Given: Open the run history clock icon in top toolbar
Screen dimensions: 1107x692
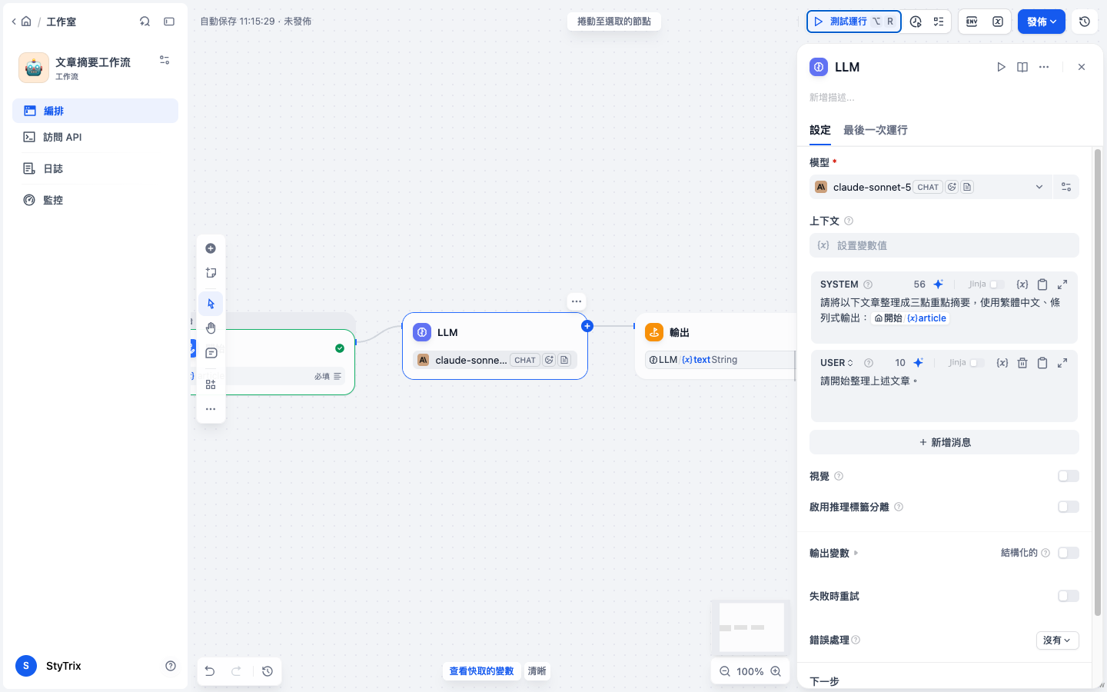Looking at the screenshot, I should (916, 22).
